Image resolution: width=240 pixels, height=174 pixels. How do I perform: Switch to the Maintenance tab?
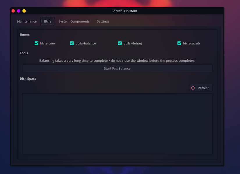click(27, 21)
